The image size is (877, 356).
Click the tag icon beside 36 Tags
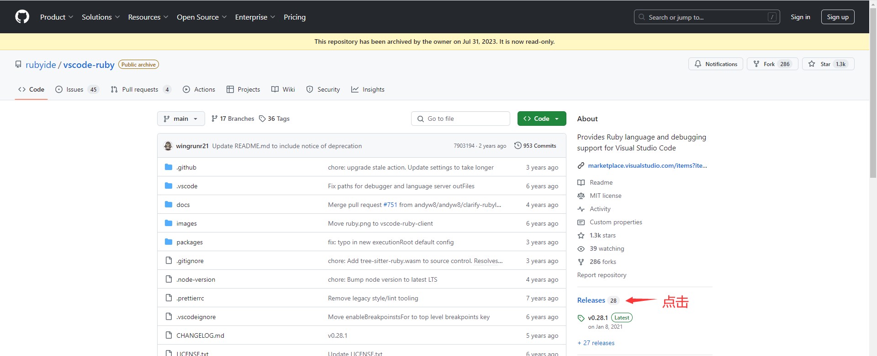pyautogui.click(x=262, y=119)
